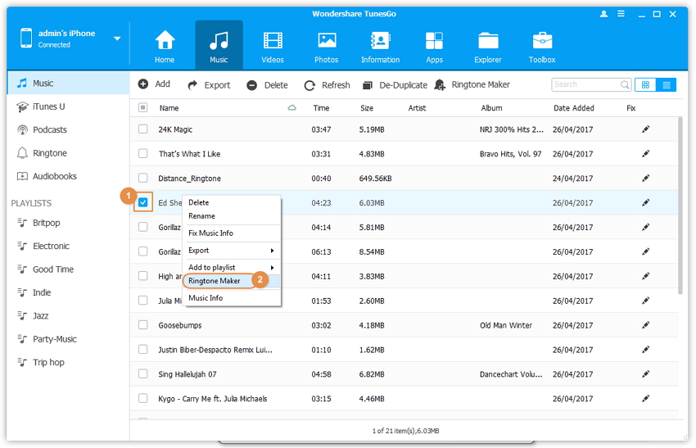
Task: Click the pencil fix icon for 24K Magic
Action: (645, 129)
